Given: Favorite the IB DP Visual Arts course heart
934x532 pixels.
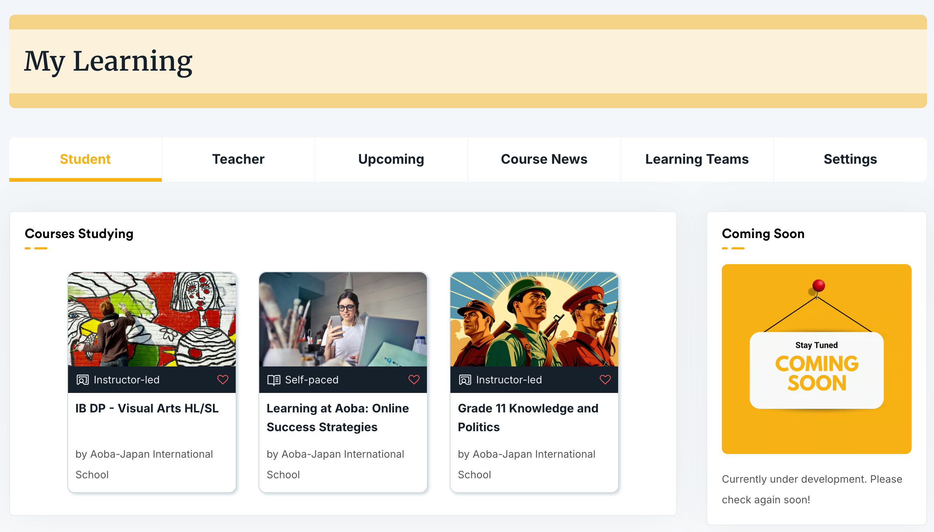Looking at the screenshot, I should (x=223, y=379).
